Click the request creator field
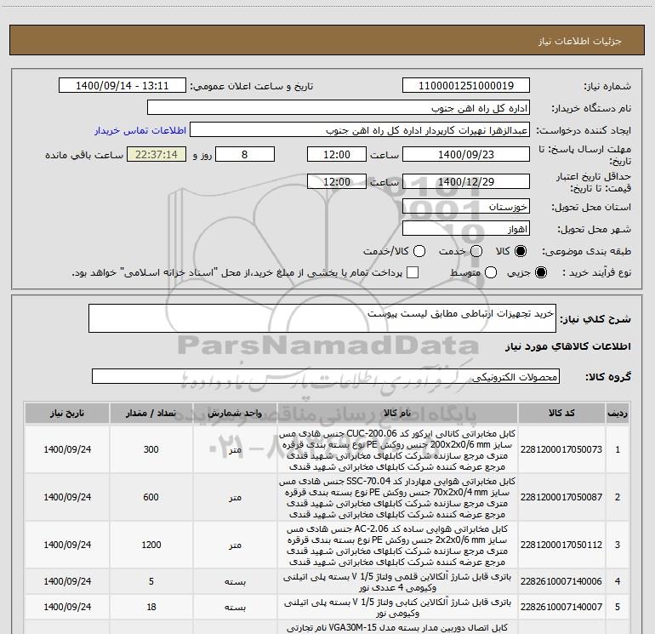The width and height of the screenshot is (655, 634). point(360,129)
